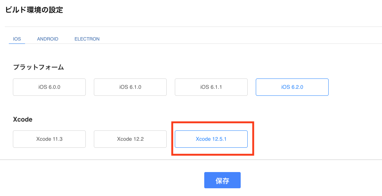Viewport: 382px width, 196px height.
Task: Select platform iOS 6.1.0
Action: (130, 87)
